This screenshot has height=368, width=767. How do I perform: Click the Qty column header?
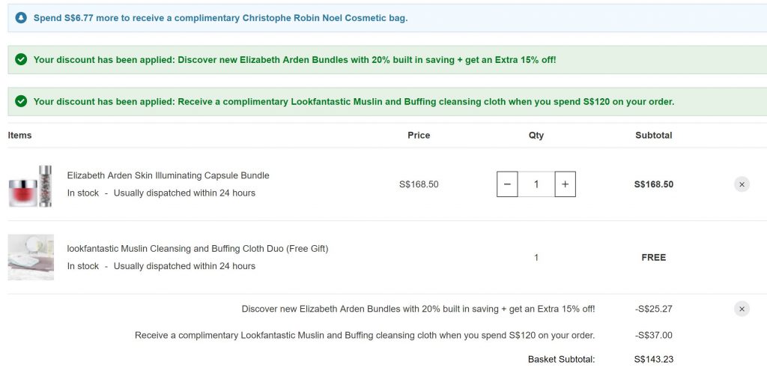pos(536,136)
